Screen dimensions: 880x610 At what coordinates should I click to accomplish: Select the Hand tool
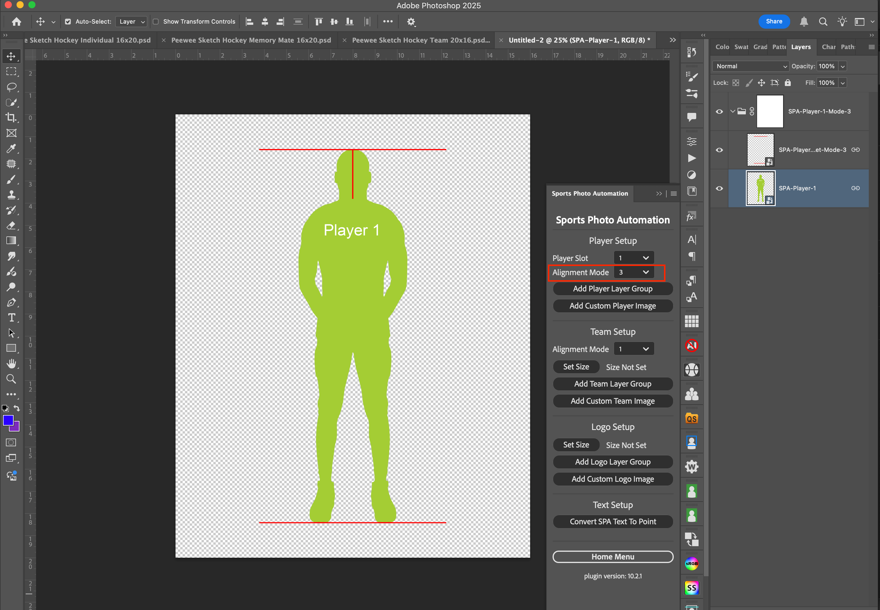11,364
